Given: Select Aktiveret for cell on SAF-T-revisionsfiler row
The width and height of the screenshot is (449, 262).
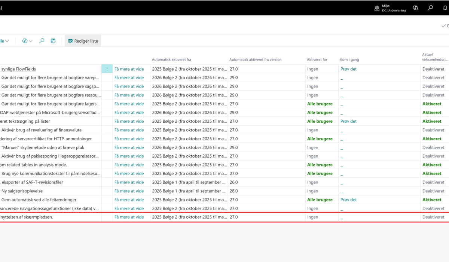Looking at the screenshot, I should [322, 182].
